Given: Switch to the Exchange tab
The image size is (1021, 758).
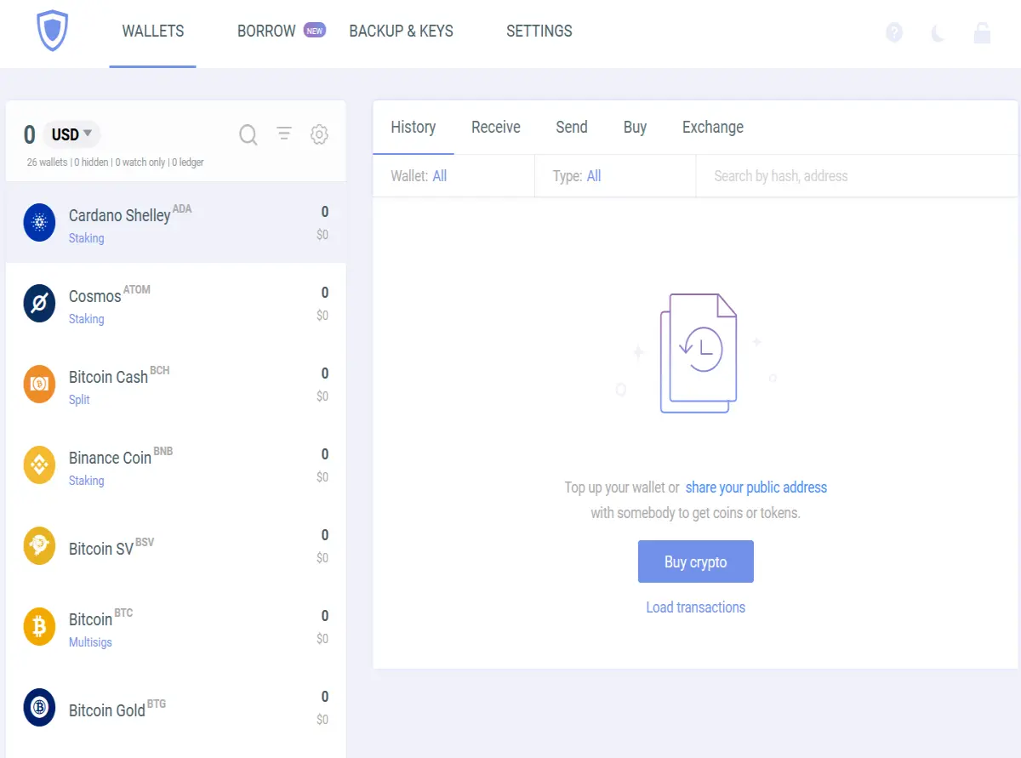Looking at the screenshot, I should pyautogui.click(x=713, y=128).
